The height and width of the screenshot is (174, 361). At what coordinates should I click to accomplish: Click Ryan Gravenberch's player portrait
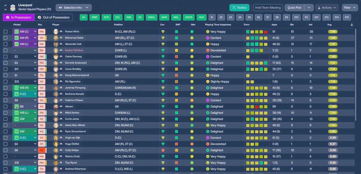tap(56, 131)
